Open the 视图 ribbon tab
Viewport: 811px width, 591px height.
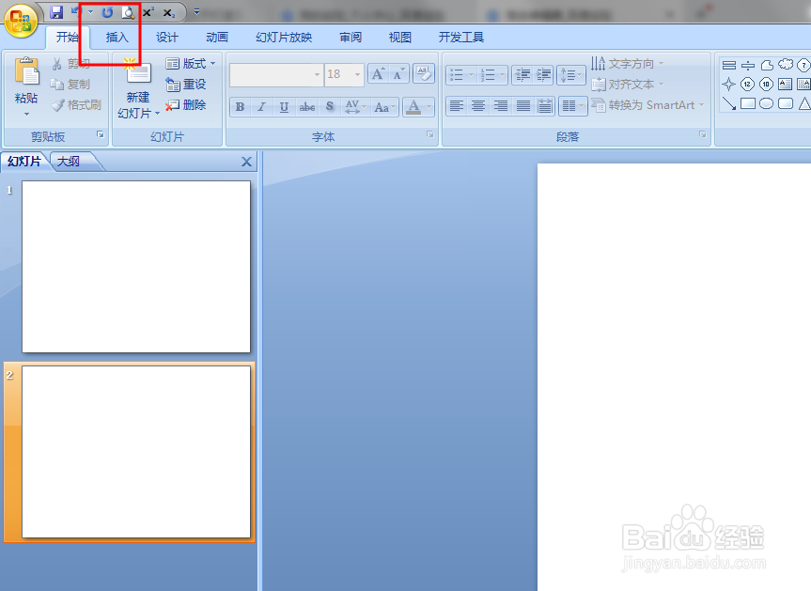(399, 38)
